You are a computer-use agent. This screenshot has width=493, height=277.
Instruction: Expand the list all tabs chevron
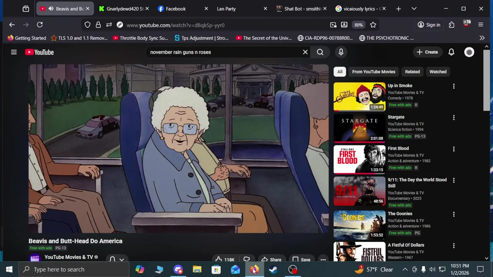pyautogui.click(x=414, y=8)
